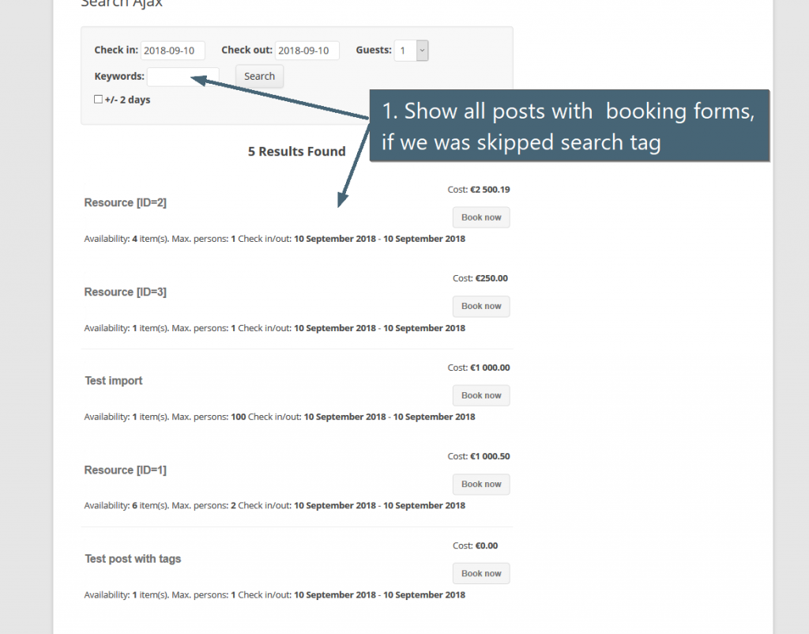
Task: Enable the +/- 2 days checkbox
Action: click(98, 99)
